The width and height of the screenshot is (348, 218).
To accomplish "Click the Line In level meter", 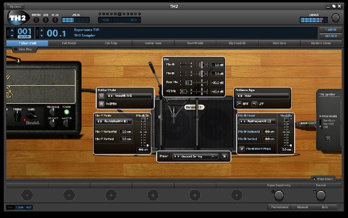I will click(x=75, y=20).
